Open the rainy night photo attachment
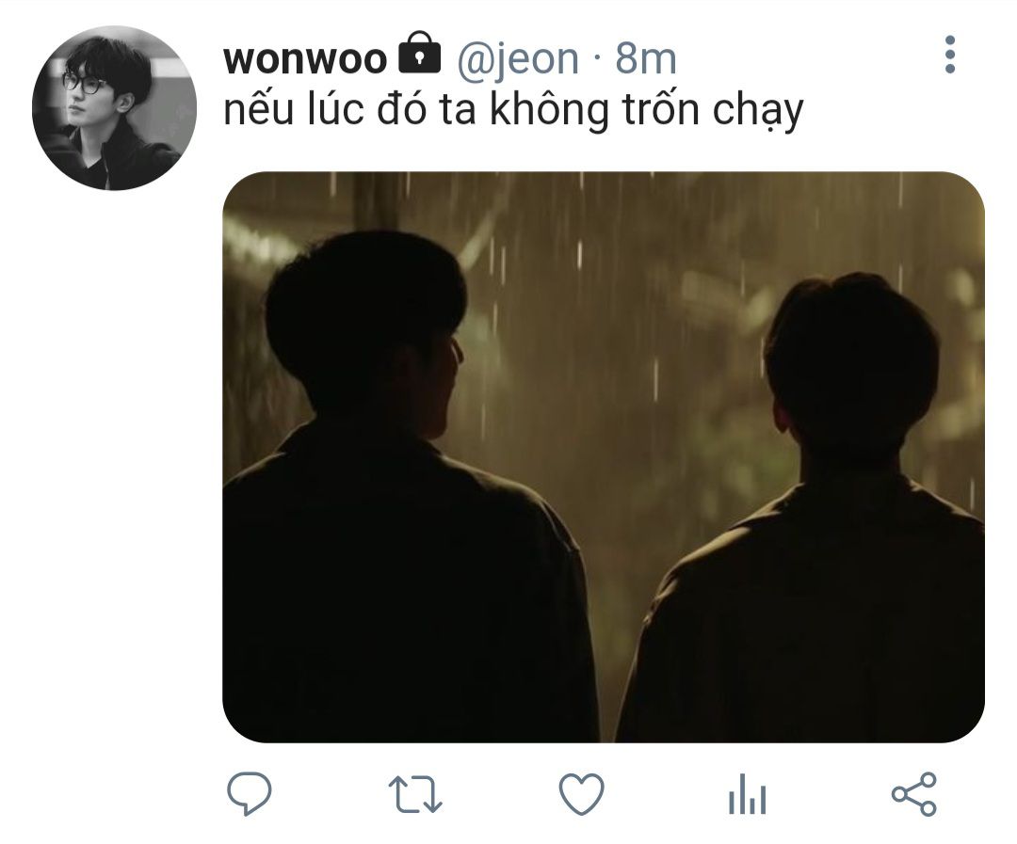 pos(604,457)
